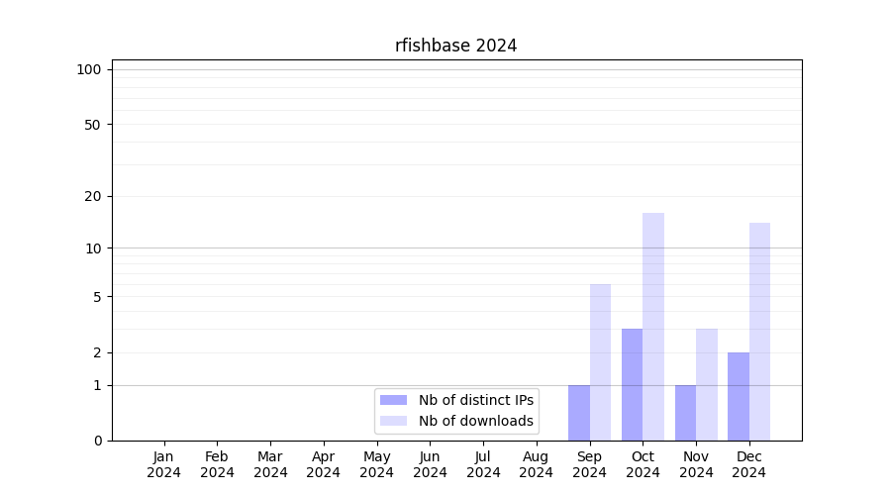The image size is (891, 495).
Task: Click the 'Mar 2024' x-axis label
Action: click(270, 464)
